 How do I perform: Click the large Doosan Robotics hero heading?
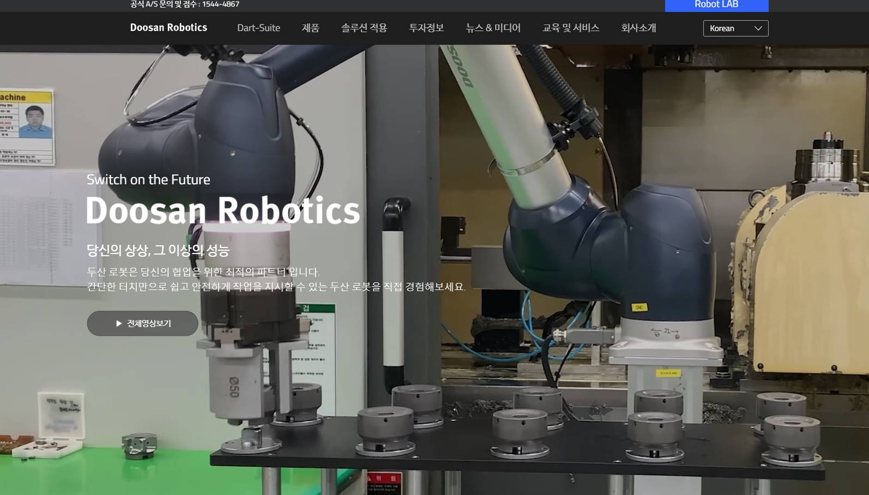click(223, 210)
